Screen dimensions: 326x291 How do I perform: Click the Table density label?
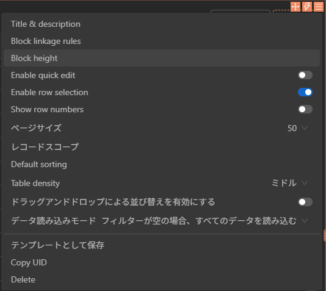(x=35, y=183)
